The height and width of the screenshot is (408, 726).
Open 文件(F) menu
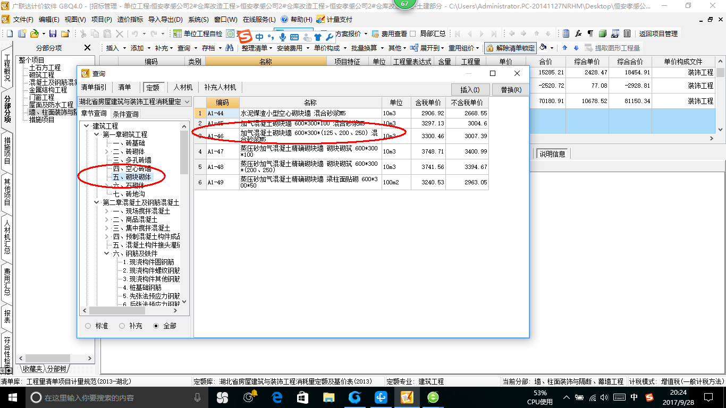coord(23,19)
